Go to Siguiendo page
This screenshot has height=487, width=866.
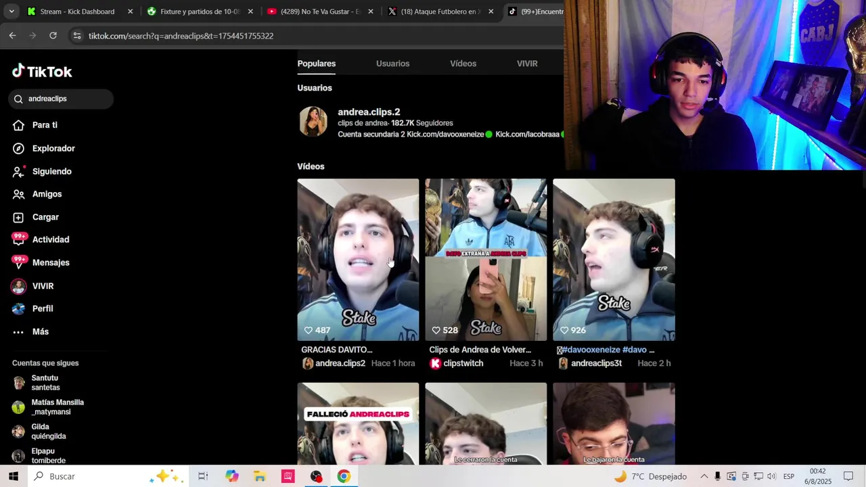tap(51, 171)
